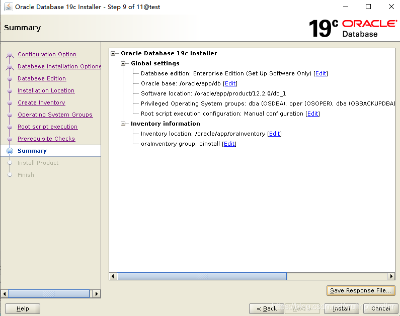Click summary pane scroll left arrow

point(113,276)
